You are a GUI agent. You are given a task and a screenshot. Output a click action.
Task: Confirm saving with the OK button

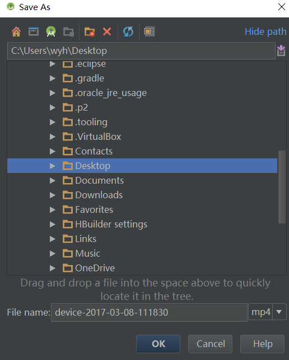point(159,344)
